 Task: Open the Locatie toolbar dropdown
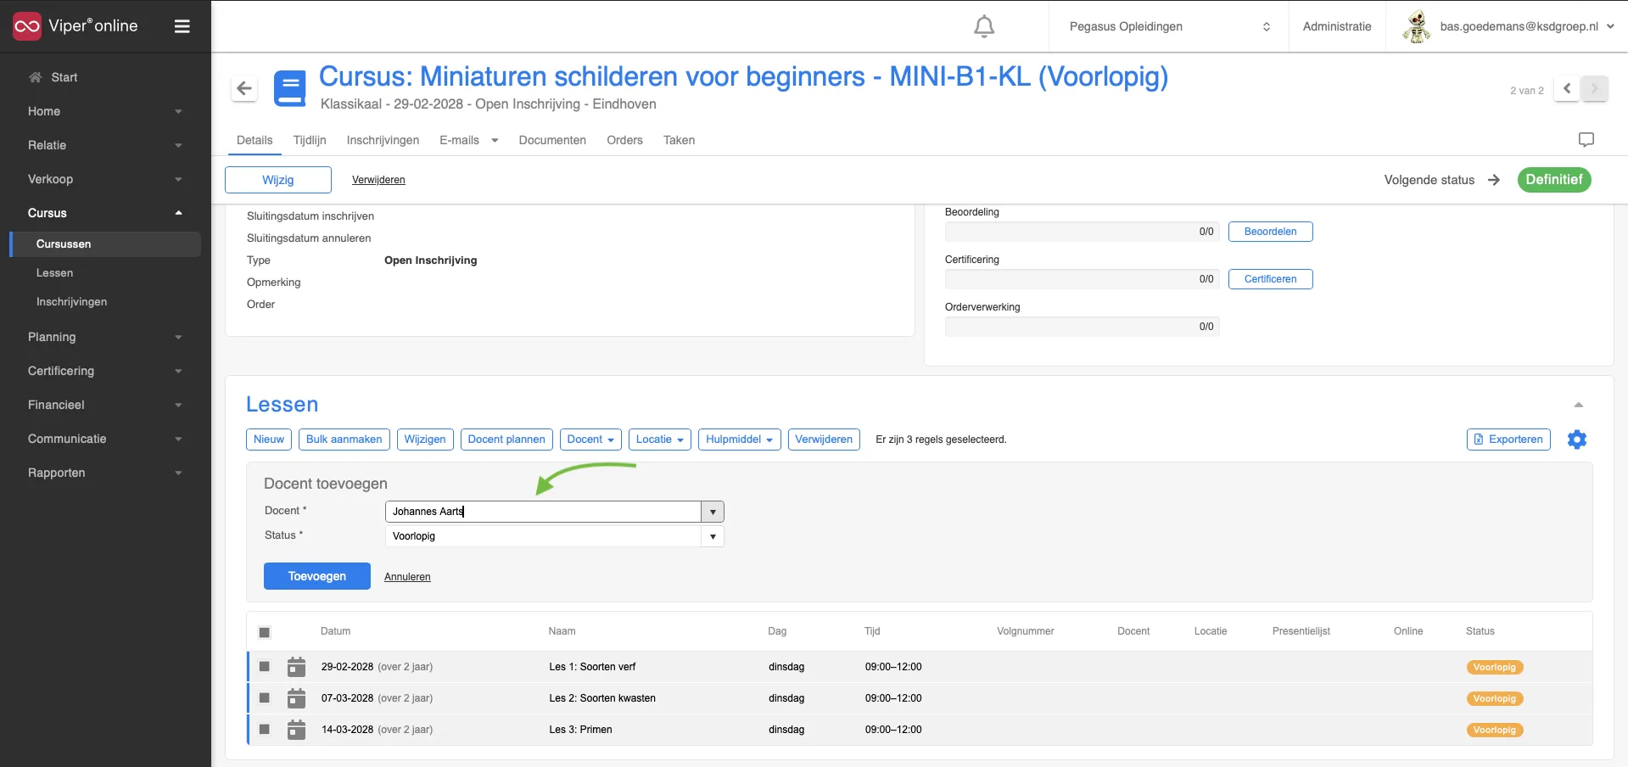point(660,439)
